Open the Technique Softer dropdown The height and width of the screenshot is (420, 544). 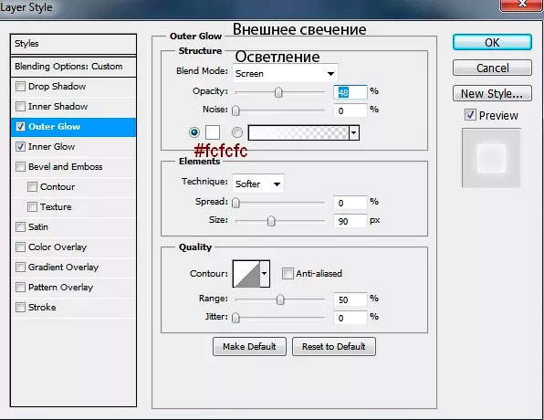(x=257, y=184)
